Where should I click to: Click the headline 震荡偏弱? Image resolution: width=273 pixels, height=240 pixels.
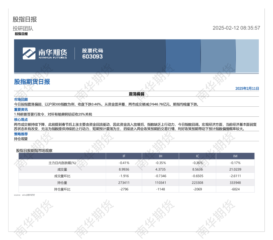(x=136, y=94)
